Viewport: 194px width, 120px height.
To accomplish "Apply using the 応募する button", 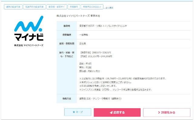I will click(x=117, y=112).
